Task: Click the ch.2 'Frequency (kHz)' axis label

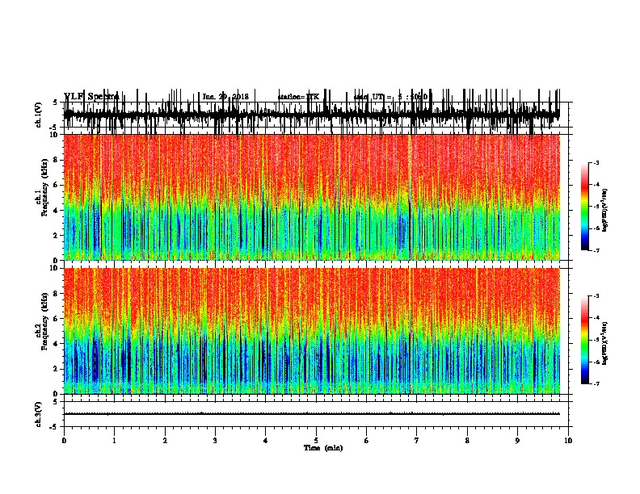Action: click(44, 320)
